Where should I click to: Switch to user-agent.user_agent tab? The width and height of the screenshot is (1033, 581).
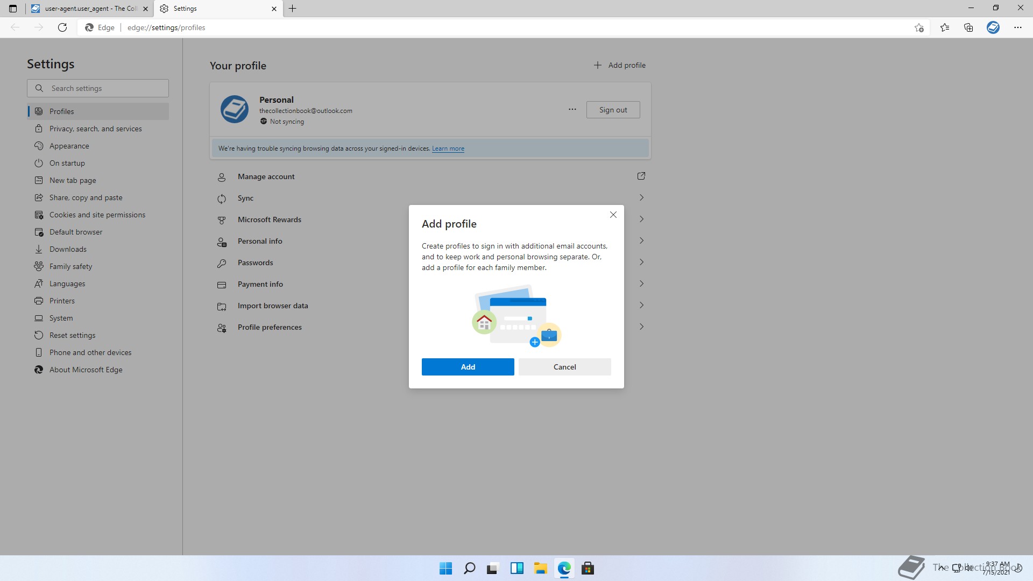click(x=89, y=9)
